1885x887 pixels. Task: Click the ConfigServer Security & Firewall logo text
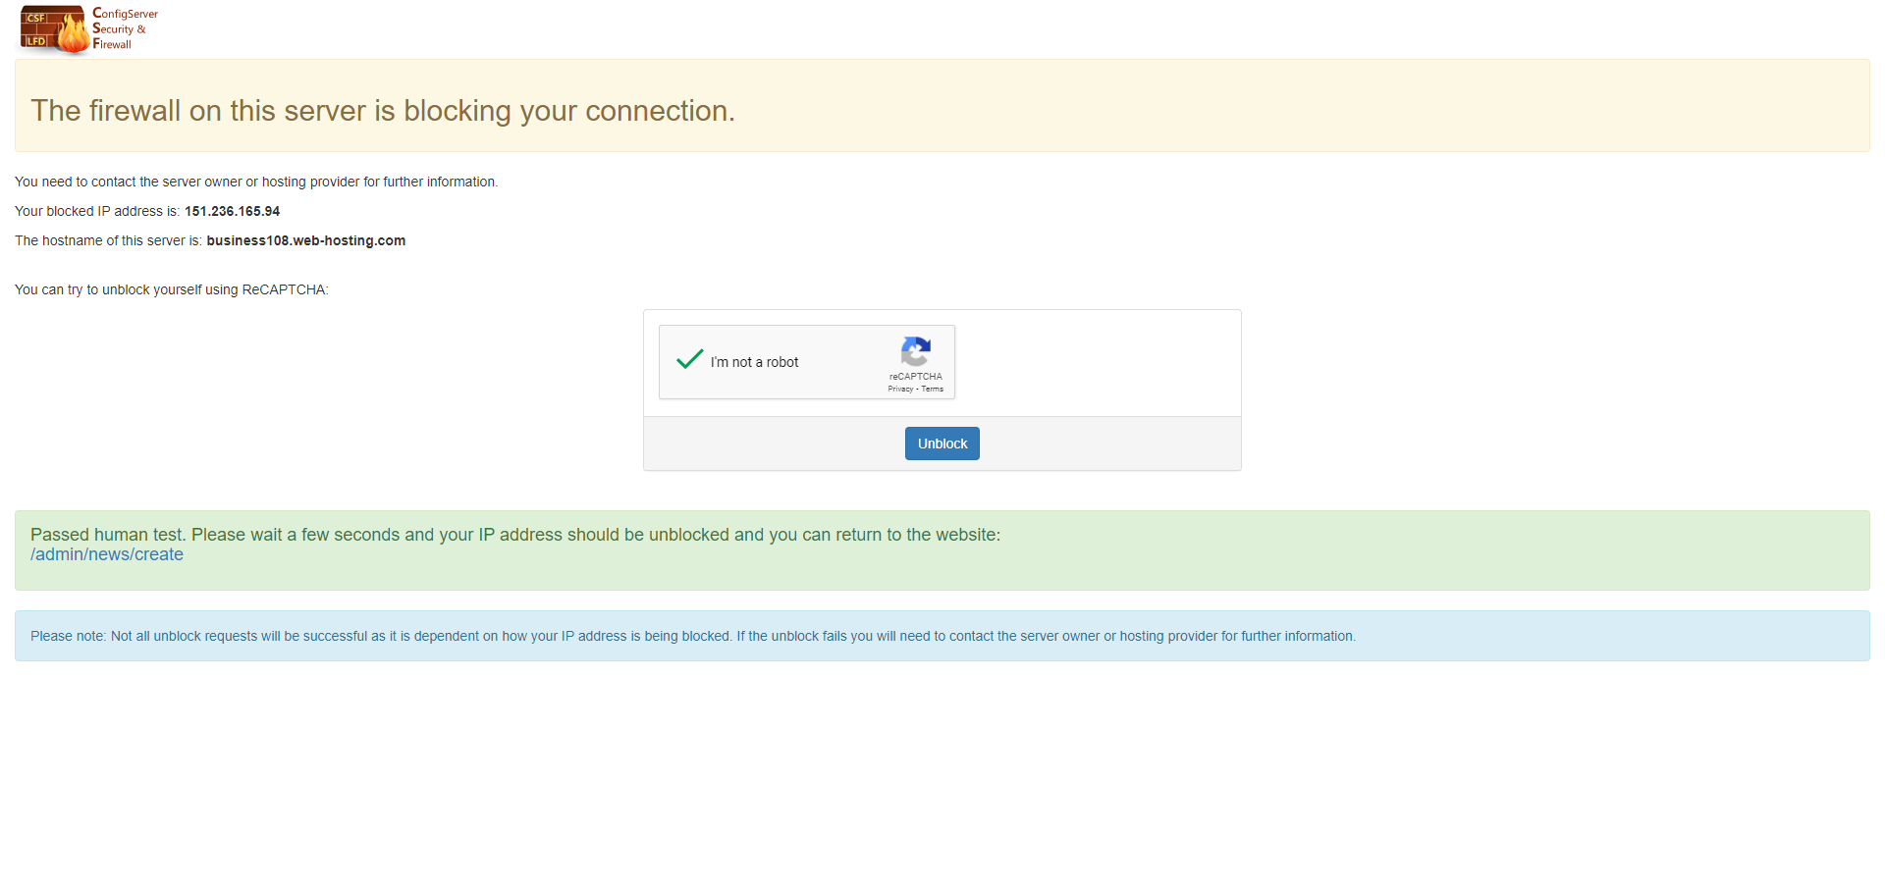click(125, 28)
